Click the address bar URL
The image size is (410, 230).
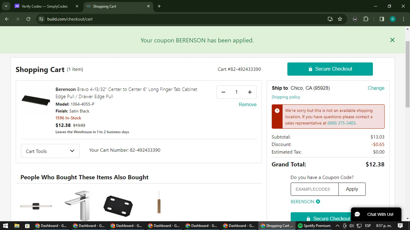coord(70,19)
